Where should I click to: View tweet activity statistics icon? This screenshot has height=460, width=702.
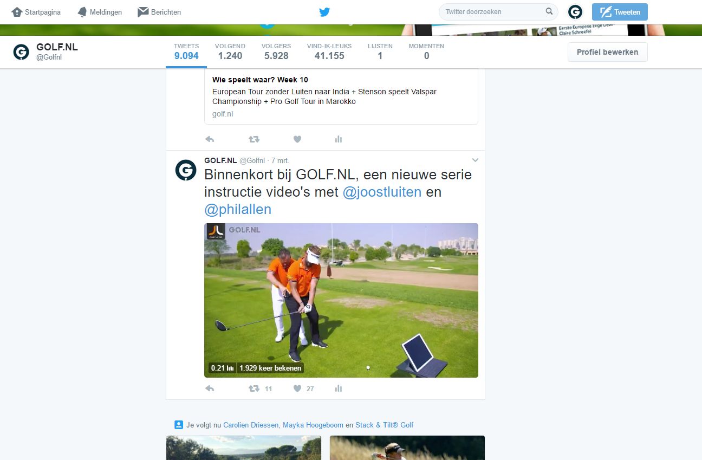coord(339,388)
